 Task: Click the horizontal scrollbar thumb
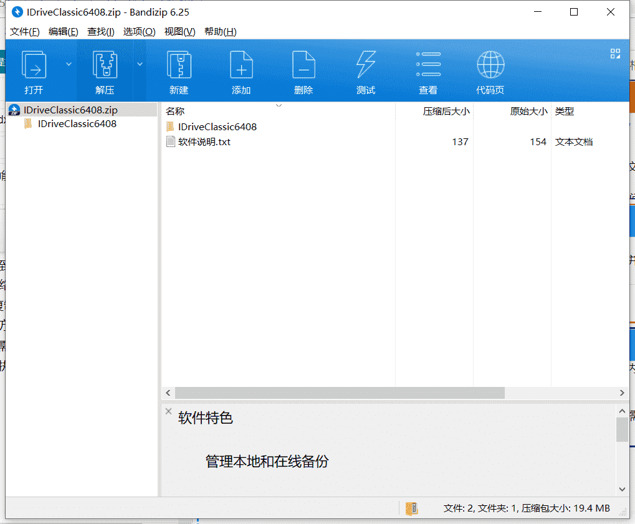click(x=340, y=393)
